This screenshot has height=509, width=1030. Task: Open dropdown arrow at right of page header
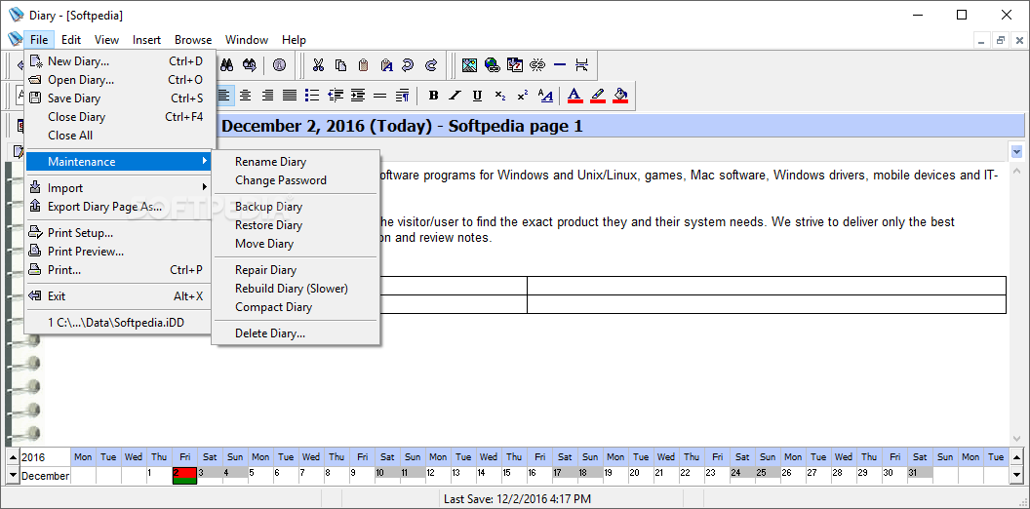1017,152
